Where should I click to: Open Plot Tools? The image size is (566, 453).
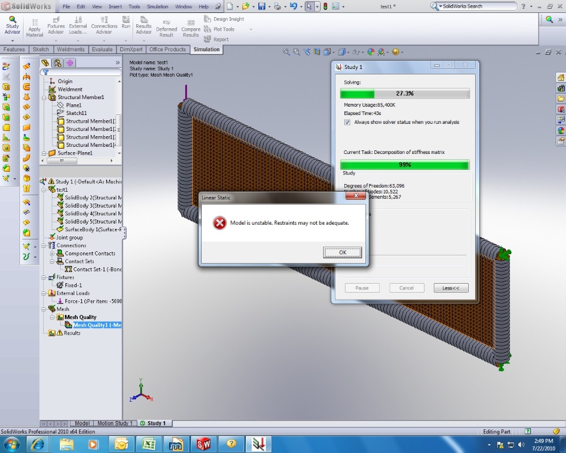point(219,29)
